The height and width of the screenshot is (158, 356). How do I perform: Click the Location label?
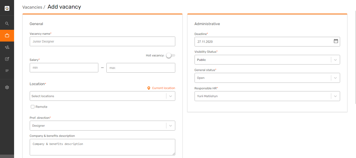(37, 84)
